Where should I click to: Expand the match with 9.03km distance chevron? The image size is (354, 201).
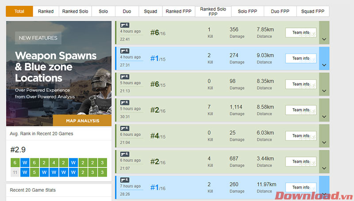tap(324, 65)
